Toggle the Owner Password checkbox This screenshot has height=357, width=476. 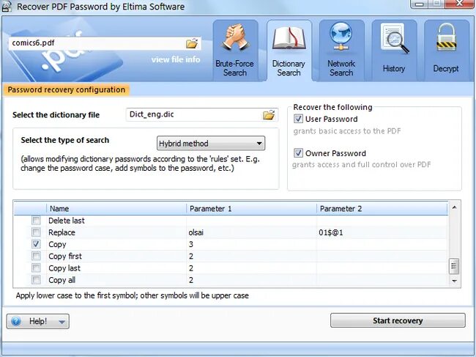pyautogui.click(x=298, y=152)
